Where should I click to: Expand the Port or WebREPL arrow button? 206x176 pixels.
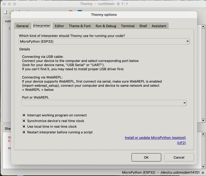[185, 103]
